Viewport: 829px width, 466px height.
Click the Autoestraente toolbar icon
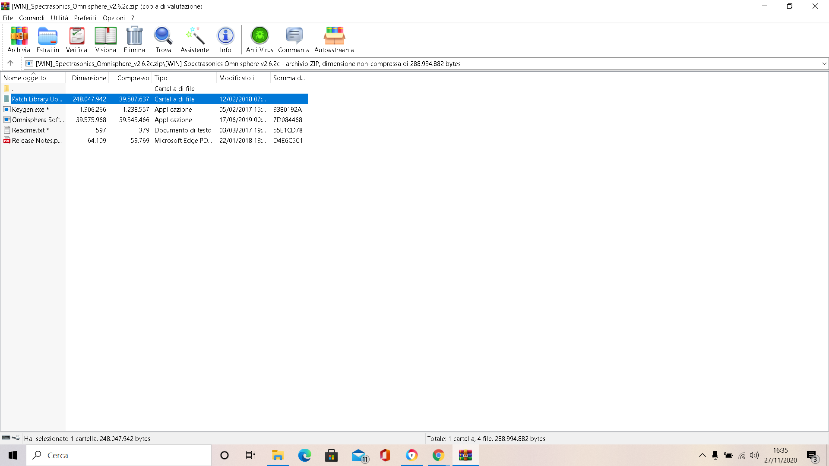[x=334, y=40]
